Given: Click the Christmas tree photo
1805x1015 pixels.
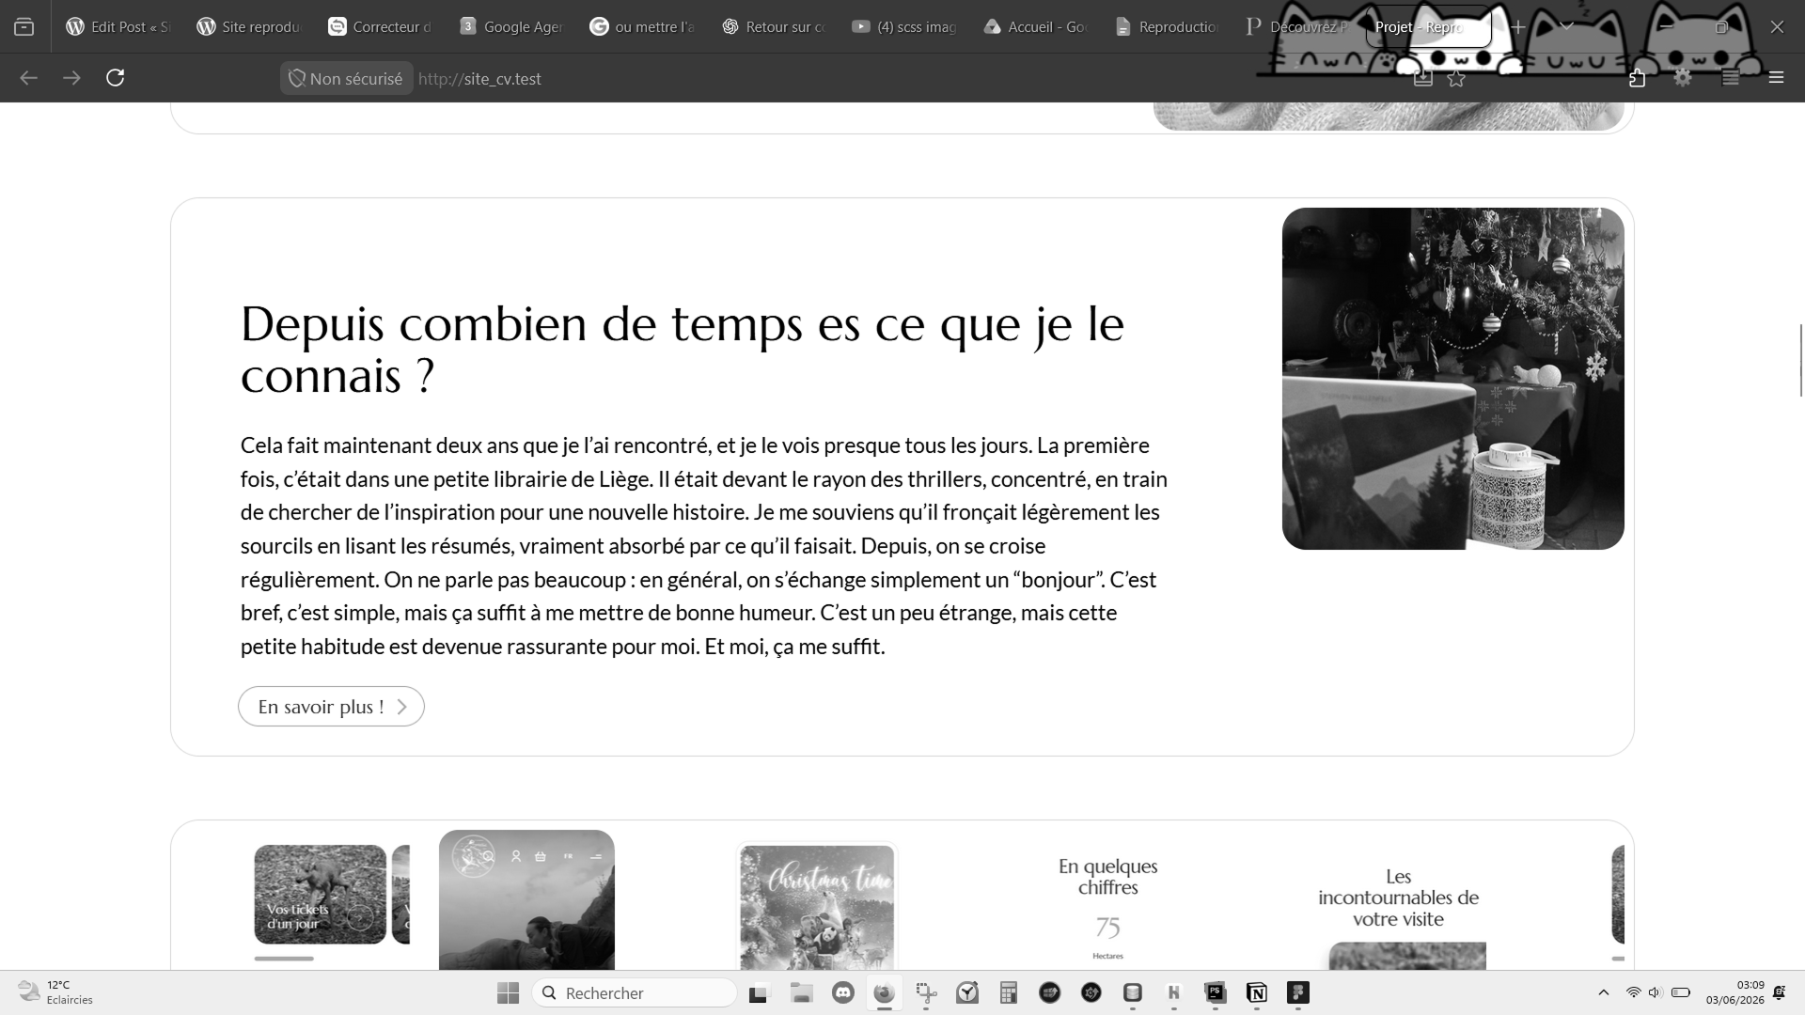Looking at the screenshot, I should click(1452, 379).
